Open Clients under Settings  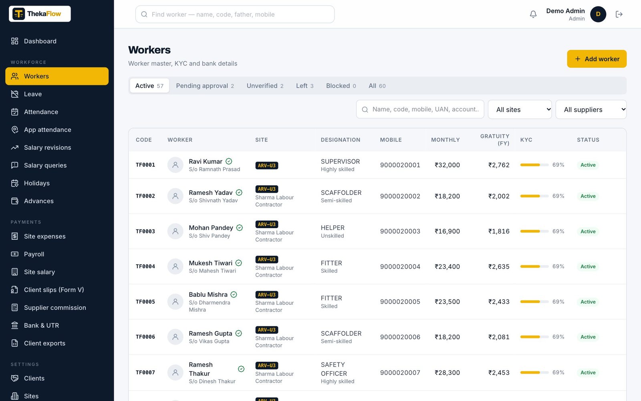pos(57,378)
